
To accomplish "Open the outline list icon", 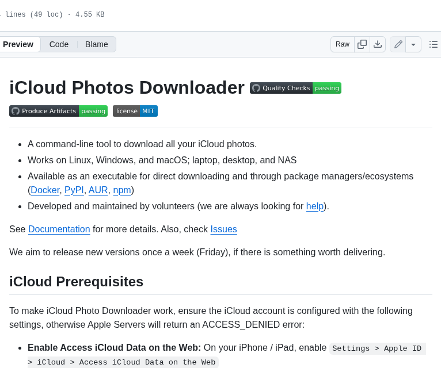I will (434, 44).
